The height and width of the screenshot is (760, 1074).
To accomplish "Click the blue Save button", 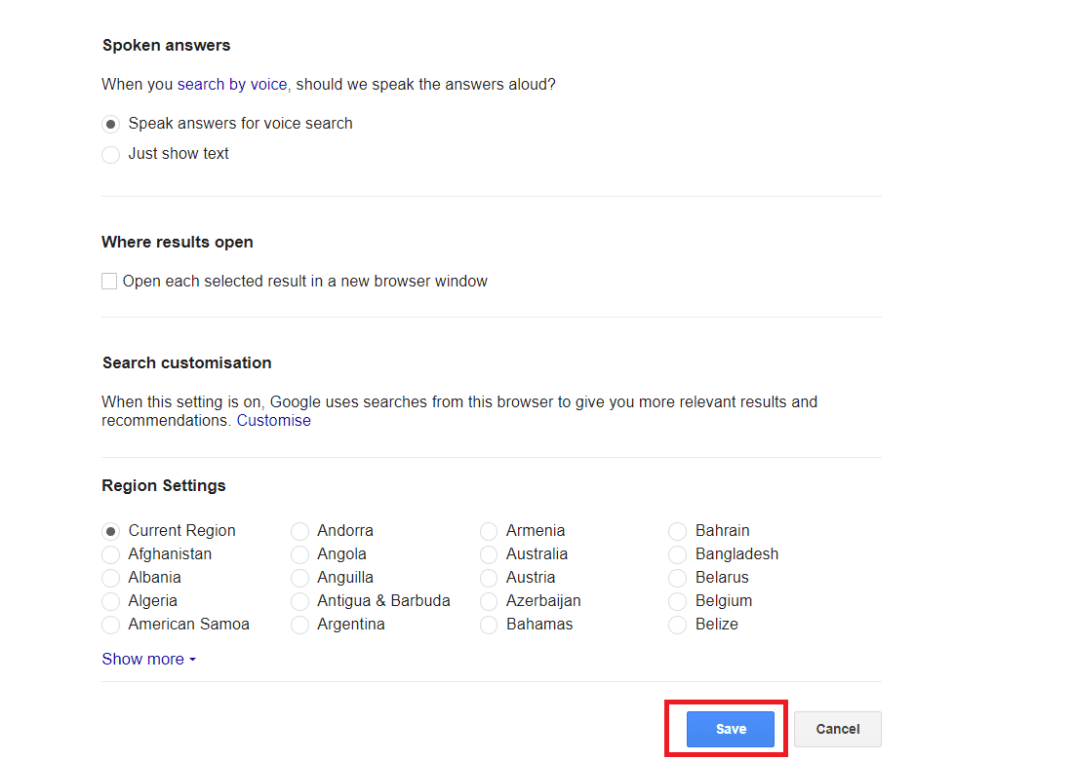I will pyautogui.click(x=731, y=729).
